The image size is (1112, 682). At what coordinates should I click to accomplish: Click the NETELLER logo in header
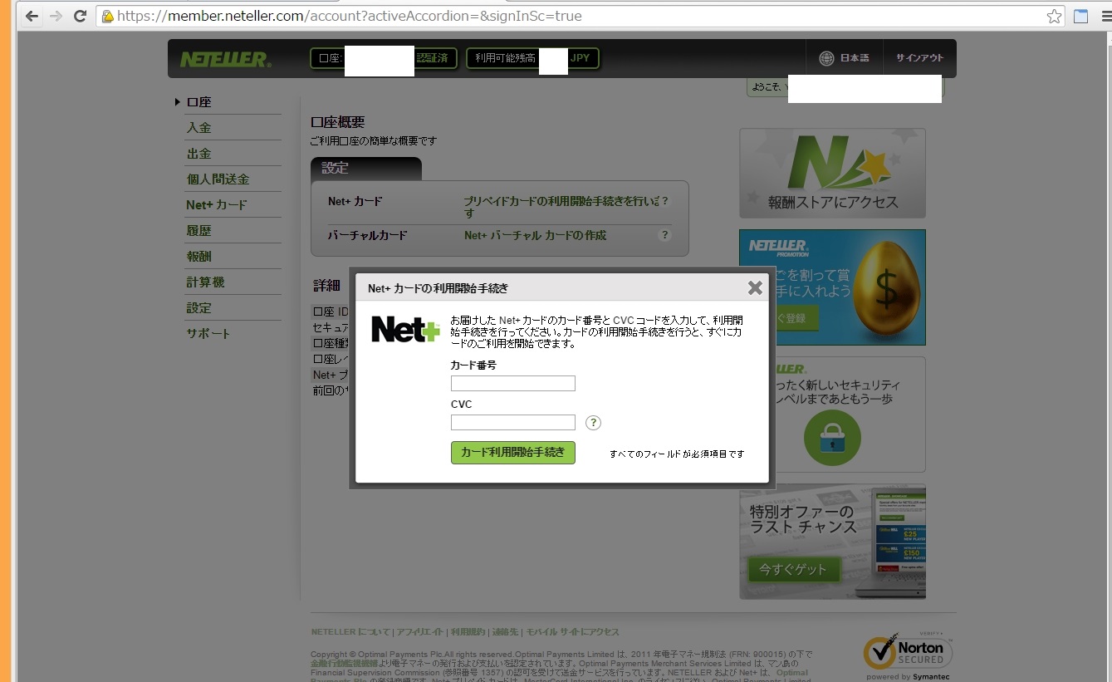(x=225, y=59)
